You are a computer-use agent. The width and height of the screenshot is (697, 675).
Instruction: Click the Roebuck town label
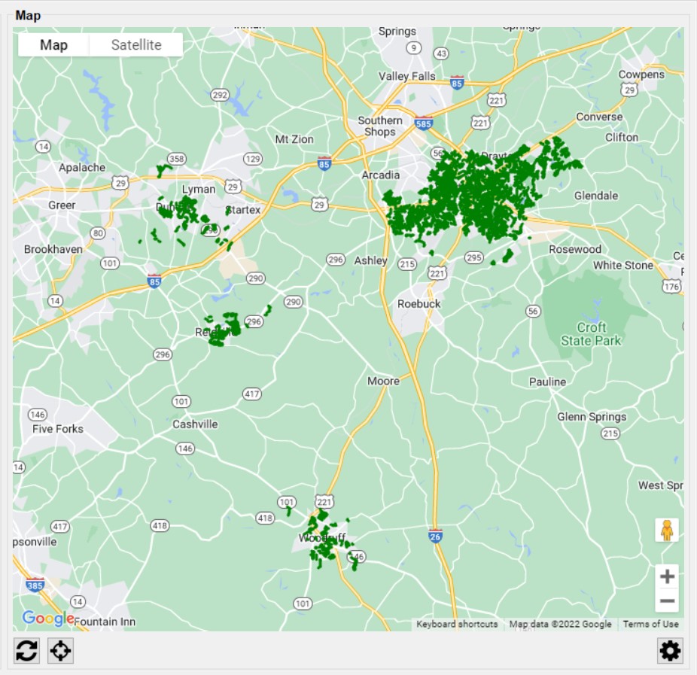click(419, 304)
